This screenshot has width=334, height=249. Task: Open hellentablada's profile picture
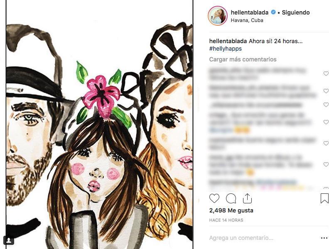218,16
